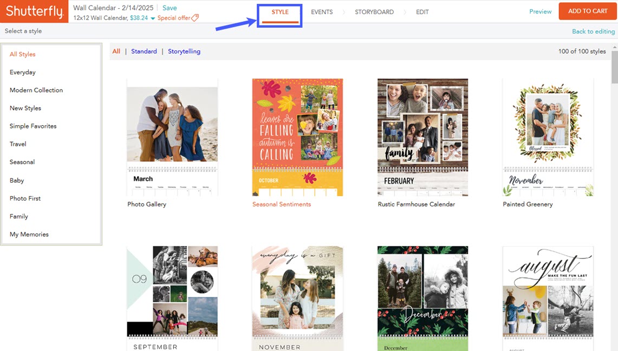Filter styles by Storytelling
The width and height of the screenshot is (618, 351).
coord(184,51)
